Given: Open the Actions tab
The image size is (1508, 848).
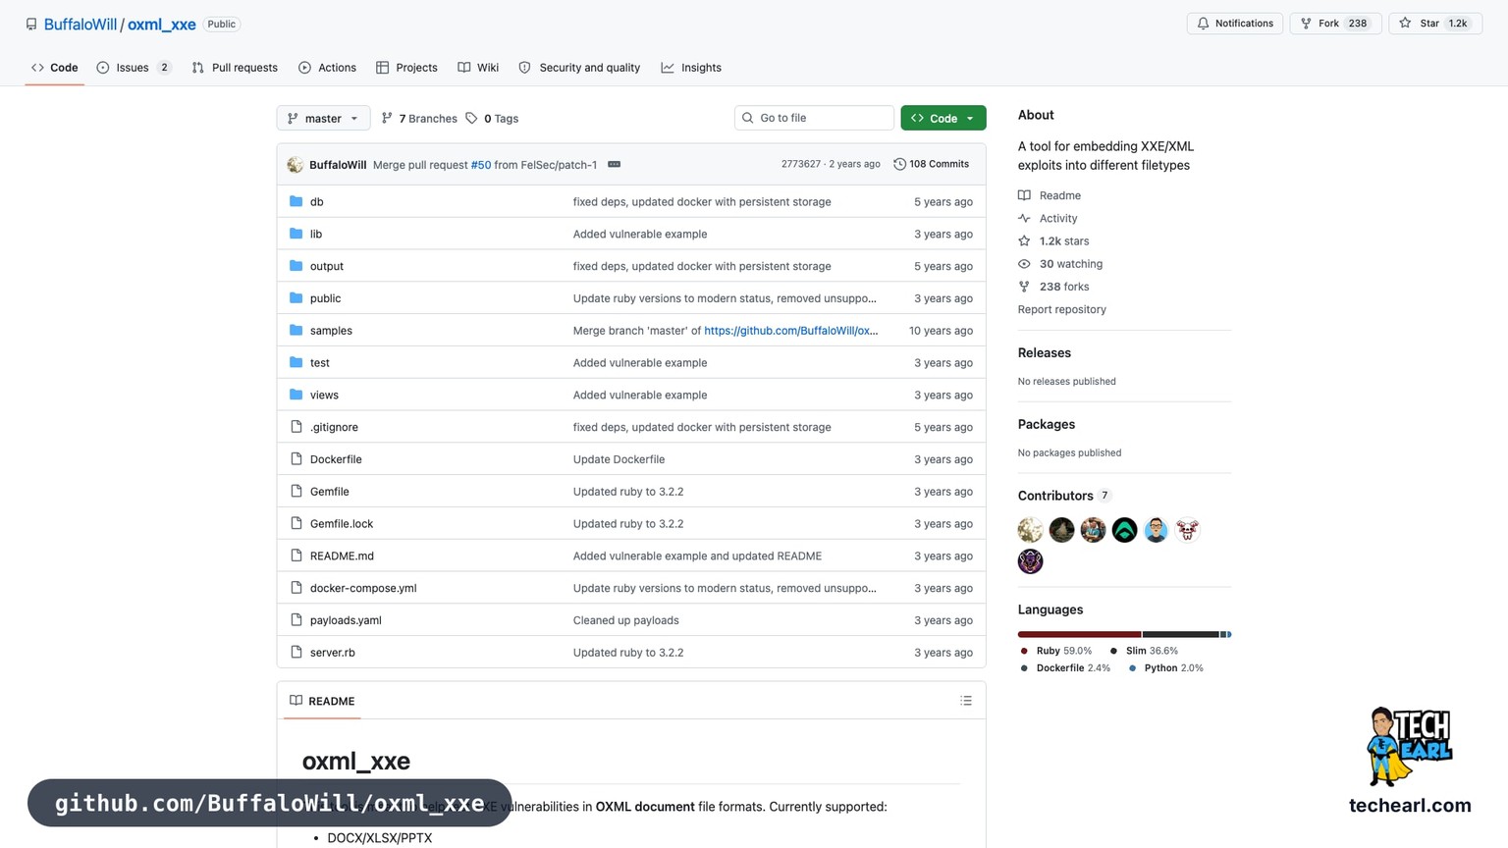Looking at the screenshot, I should tap(327, 68).
